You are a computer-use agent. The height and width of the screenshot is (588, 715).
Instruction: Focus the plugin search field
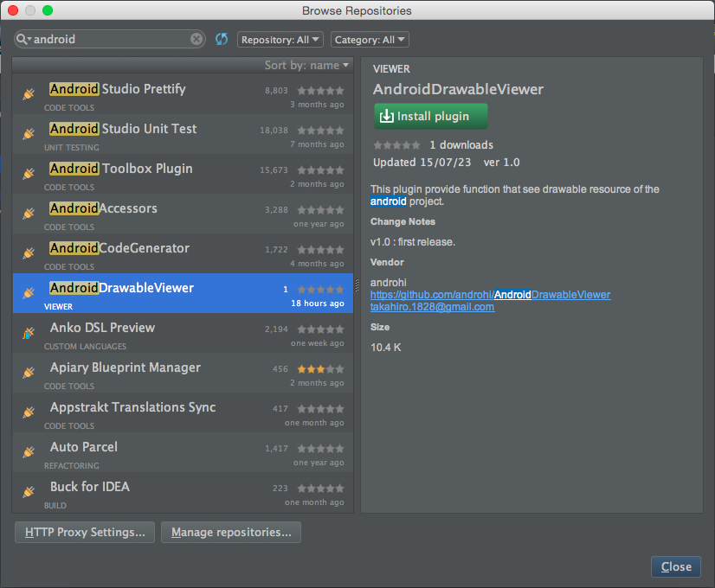tap(112, 39)
